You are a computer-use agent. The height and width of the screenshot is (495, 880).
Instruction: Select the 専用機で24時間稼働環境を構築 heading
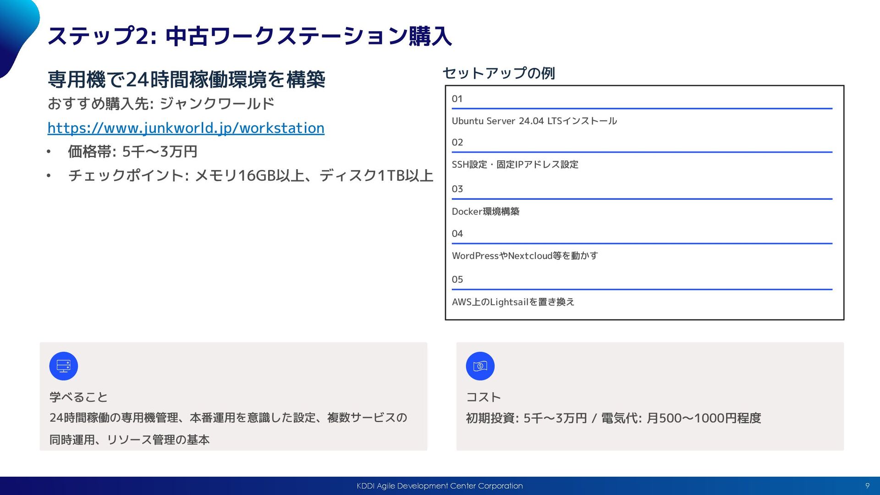186,79
